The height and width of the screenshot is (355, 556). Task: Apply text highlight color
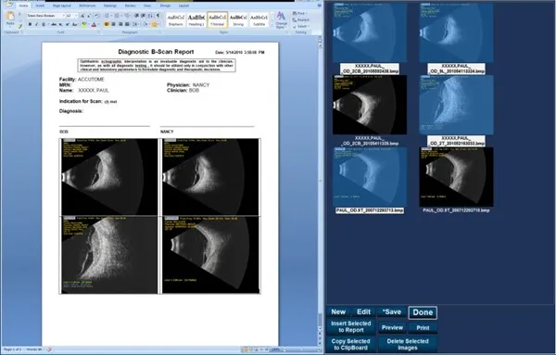84,24
